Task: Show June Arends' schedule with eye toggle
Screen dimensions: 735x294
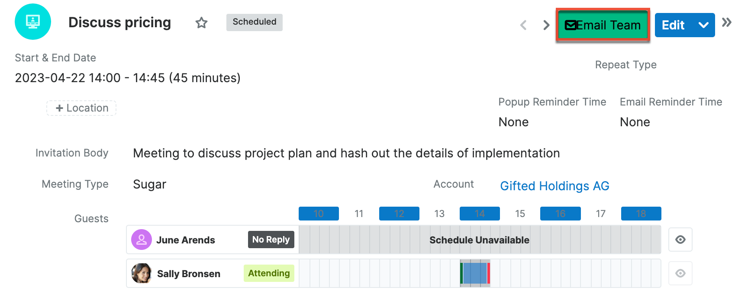Action: [680, 240]
